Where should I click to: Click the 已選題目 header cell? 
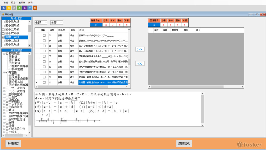(154, 20)
